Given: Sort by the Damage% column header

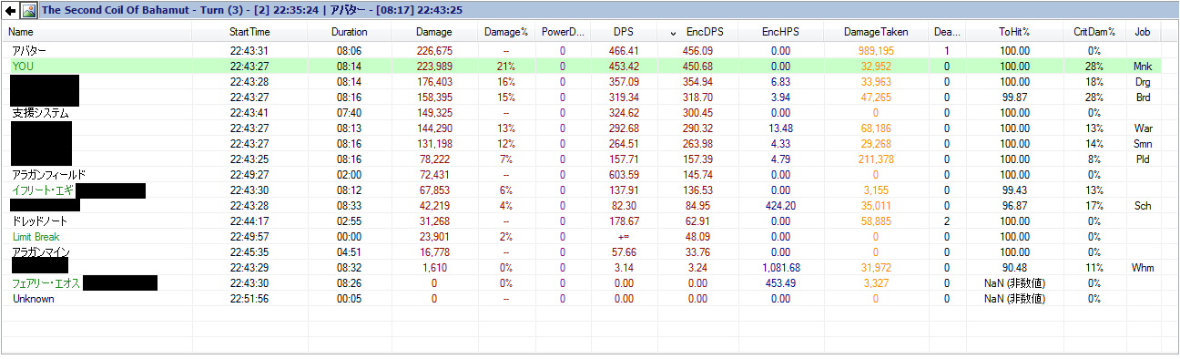Looking at the screenshot, I should 506,32.
